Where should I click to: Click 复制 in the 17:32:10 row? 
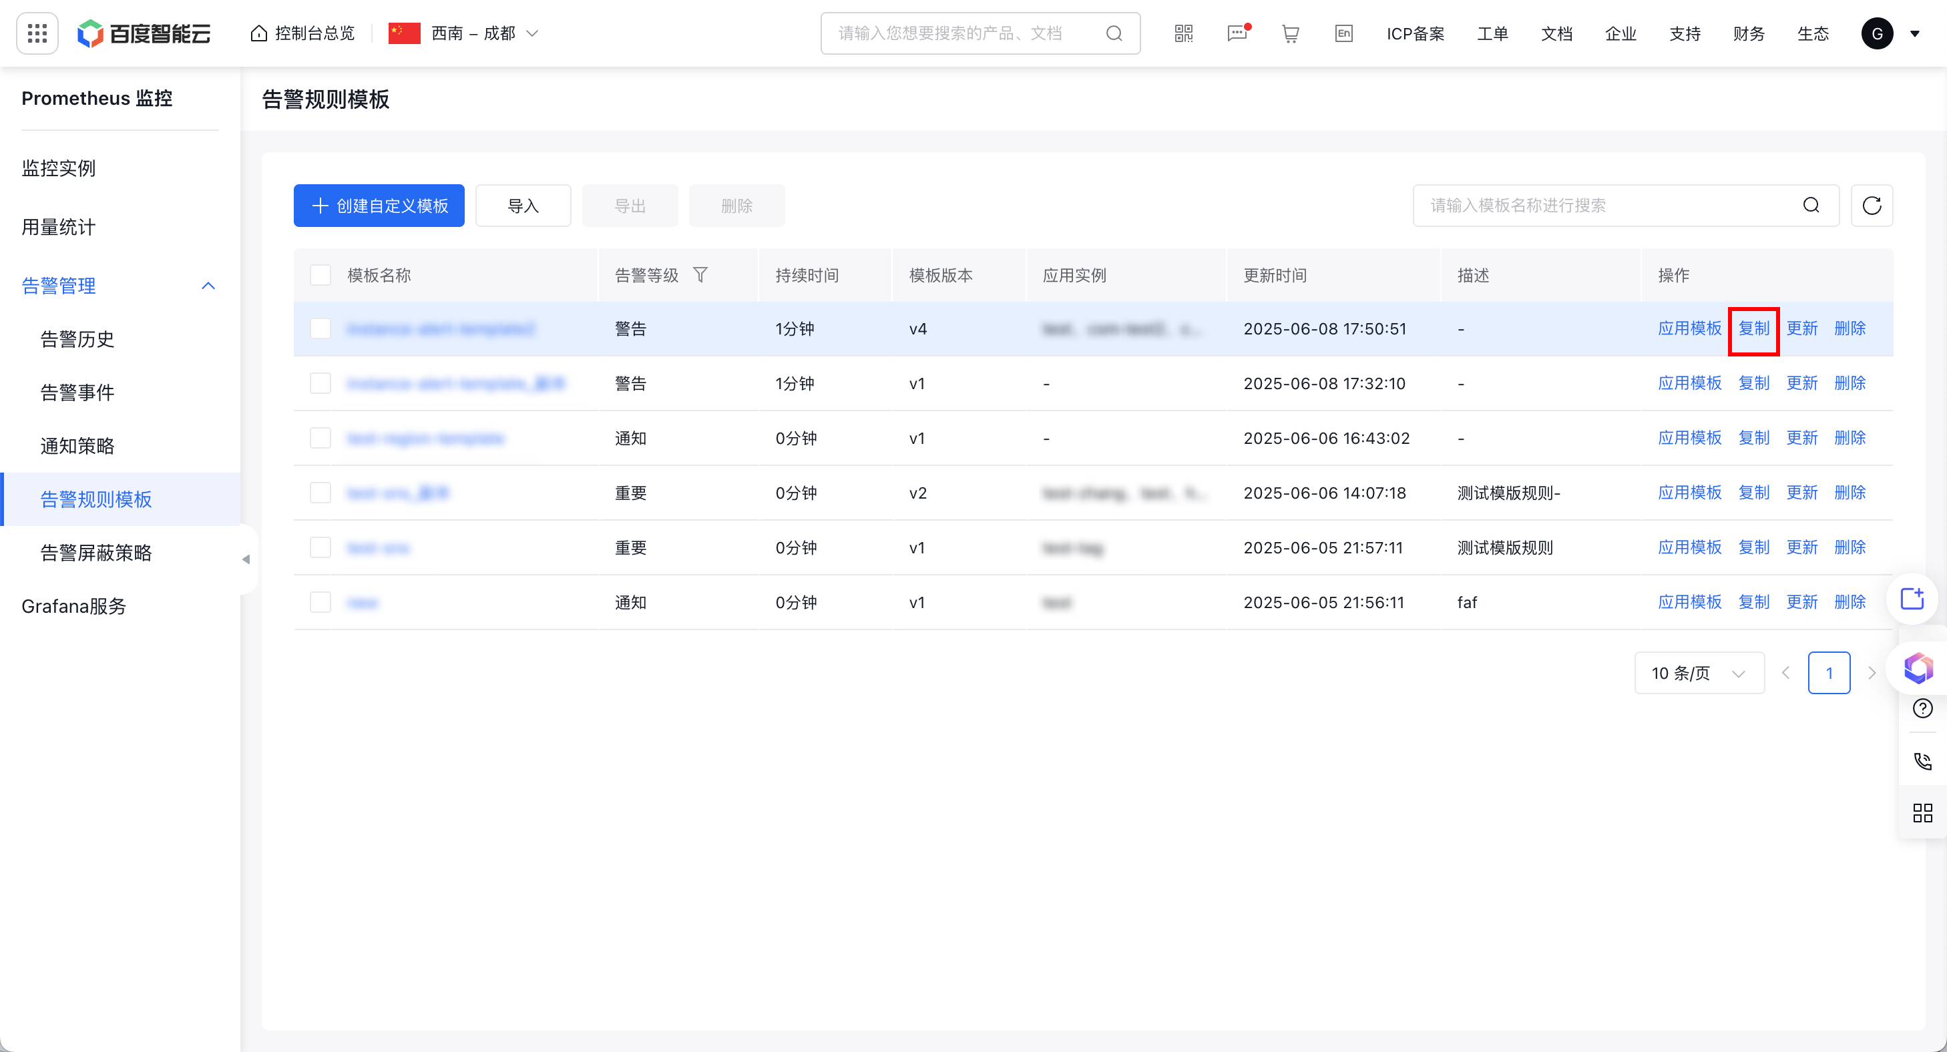pyautogui.click(x=1753, y=383)
